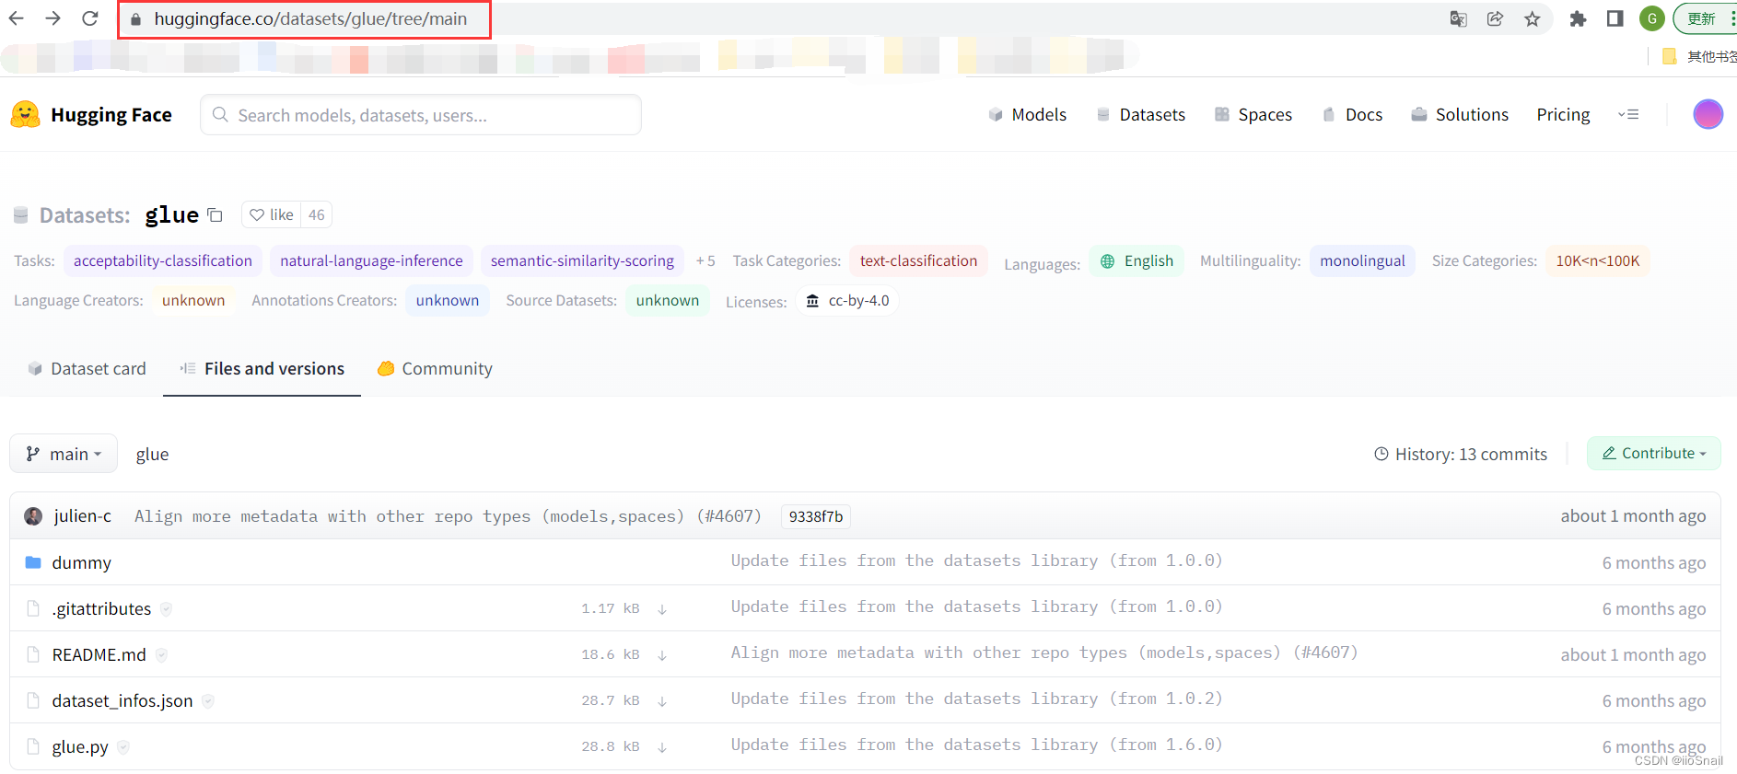Click the 10K<n<100K size tag
The image size is (1737, 774).
pyautogui.click(x=1598, y=260)
